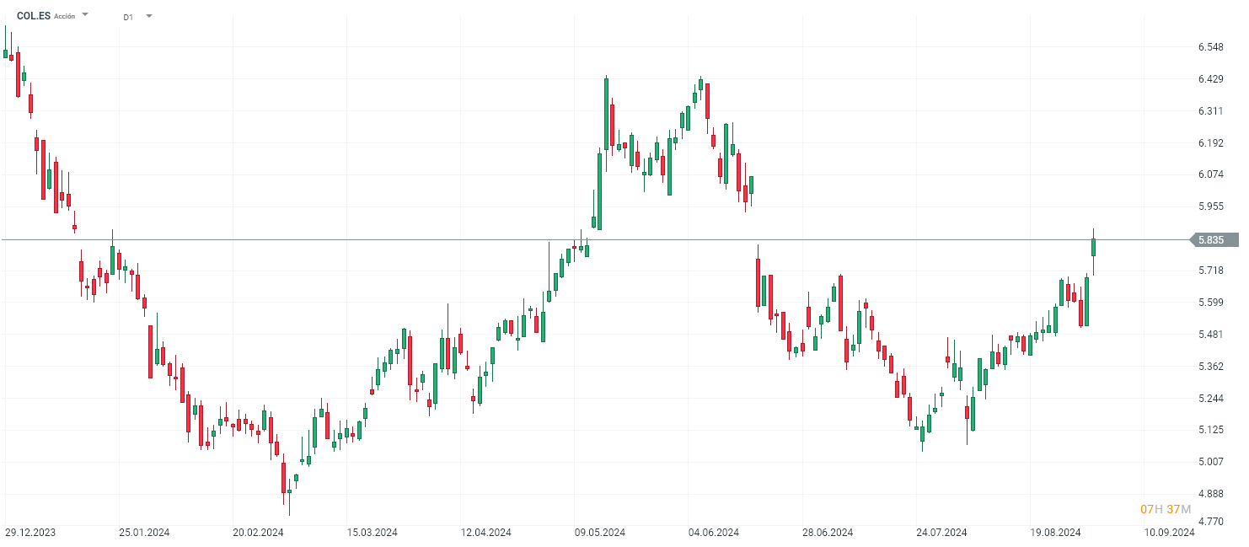Click the 5.835 current price tag
Screen dimensions: 1249x547
[1211, 240]
